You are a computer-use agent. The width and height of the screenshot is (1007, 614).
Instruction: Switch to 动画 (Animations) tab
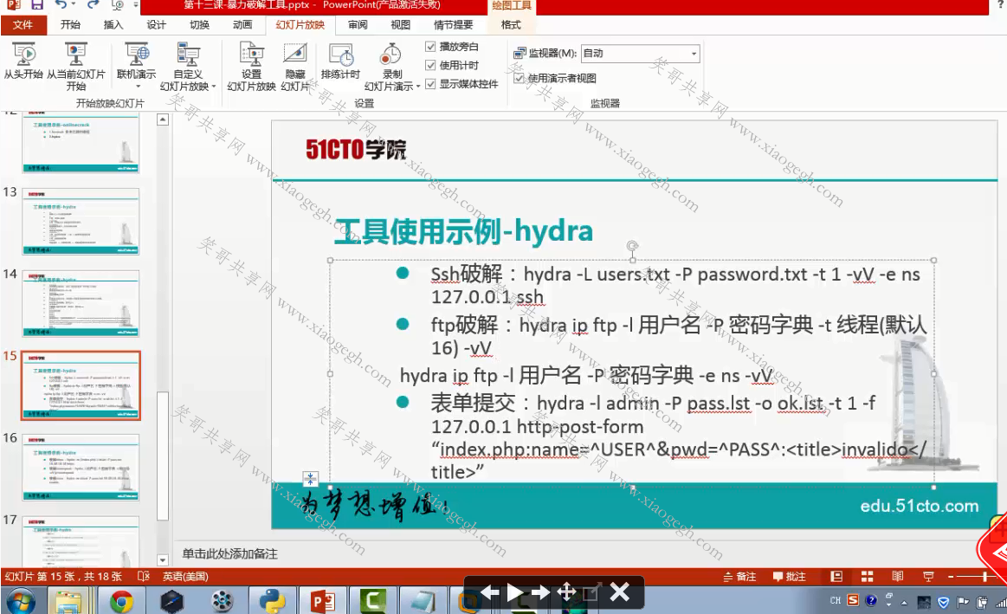[242, 24]
